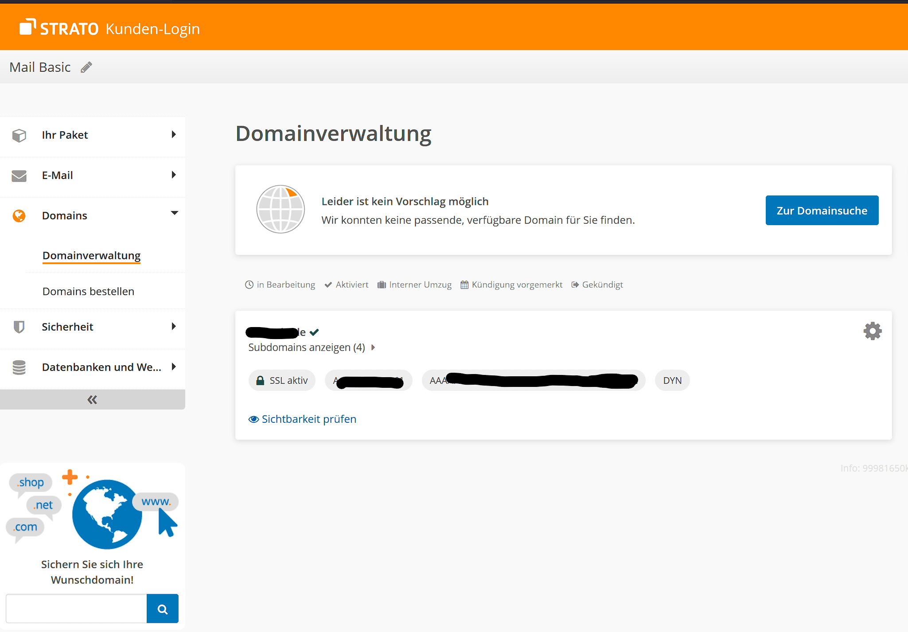Expand the Datenbanken und We... arrow
Image resolution: width=908 pixels, height=632 pixels.
pyautogui.click(x=174, y=367)
